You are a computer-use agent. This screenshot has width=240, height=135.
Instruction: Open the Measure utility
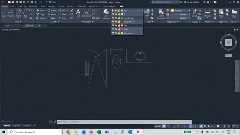(207, 13)
